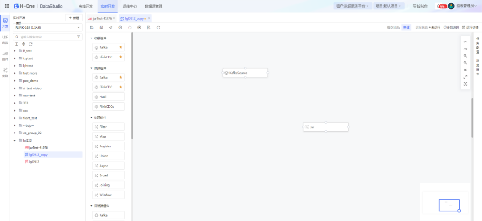Image resolution: width=482 pixels, height=221 pixels.
Task: Toggle favorite star on Kafka in 源端组件
Action: coord(120,77)
